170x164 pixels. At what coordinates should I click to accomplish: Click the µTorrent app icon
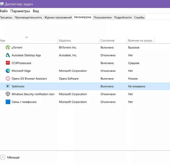tap(8, 47)
